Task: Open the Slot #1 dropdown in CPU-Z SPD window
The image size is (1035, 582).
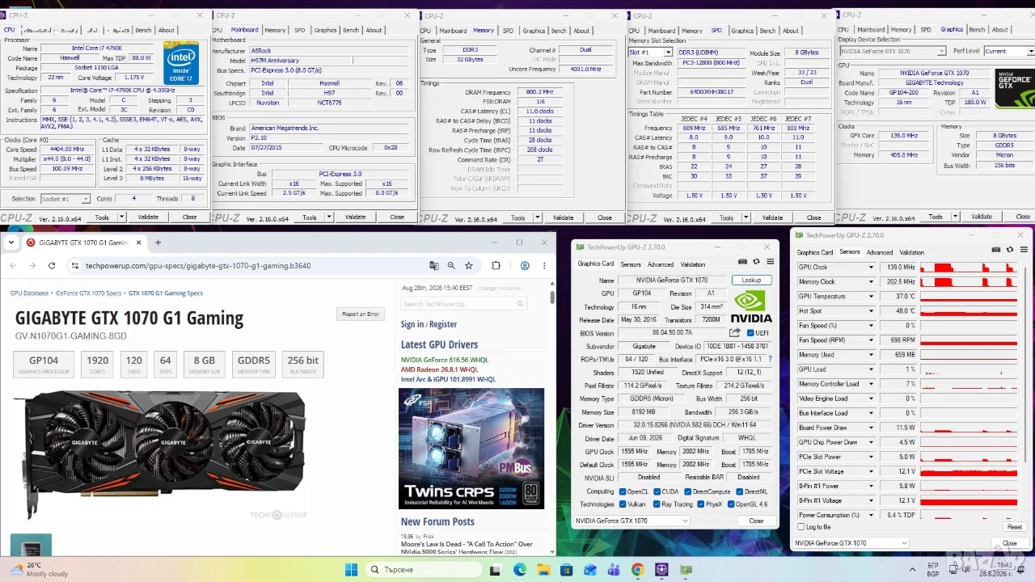Action: click(651, 53)
